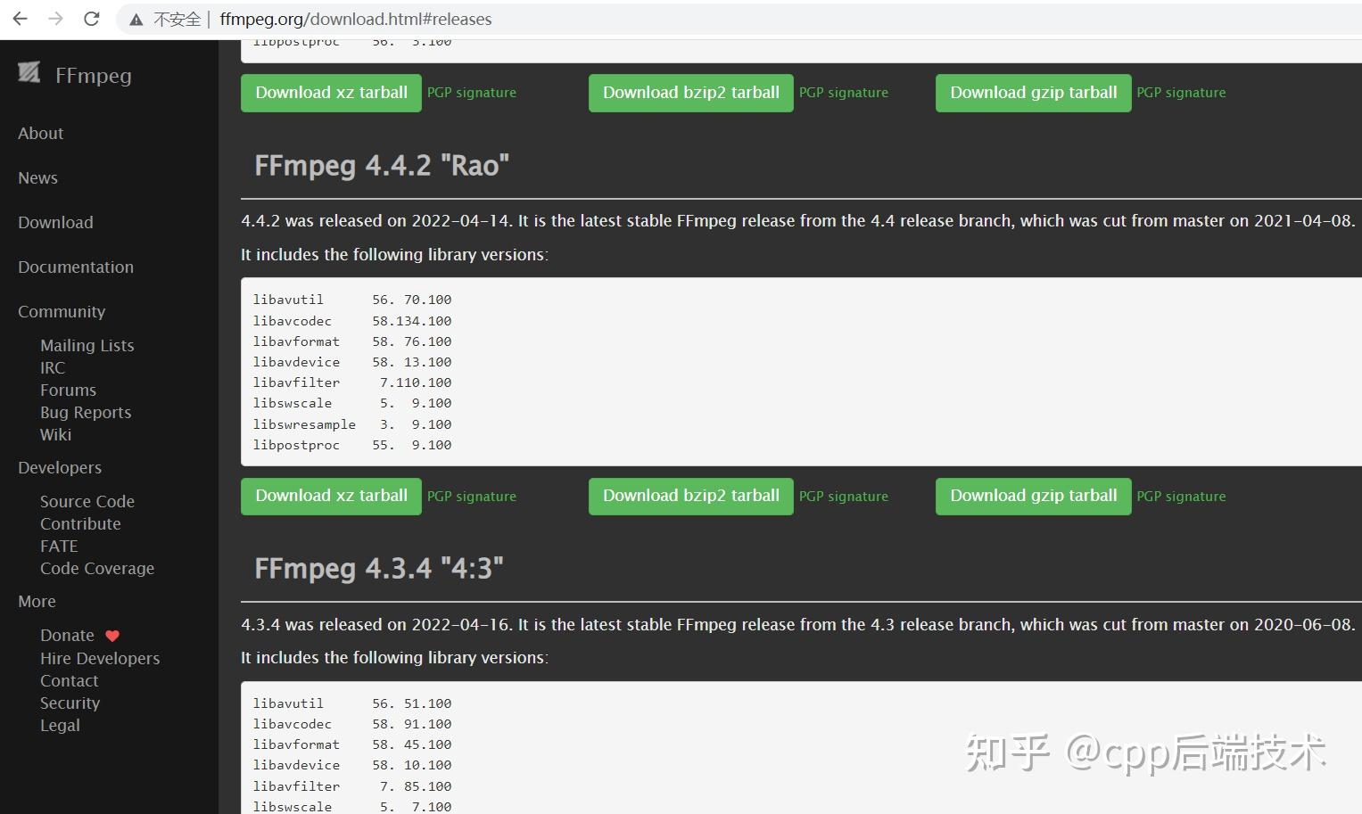Screen dimensions: 1362x814
Task: Open the PGP signature beside the bzip2 tarball
Action: coord(843,496)
